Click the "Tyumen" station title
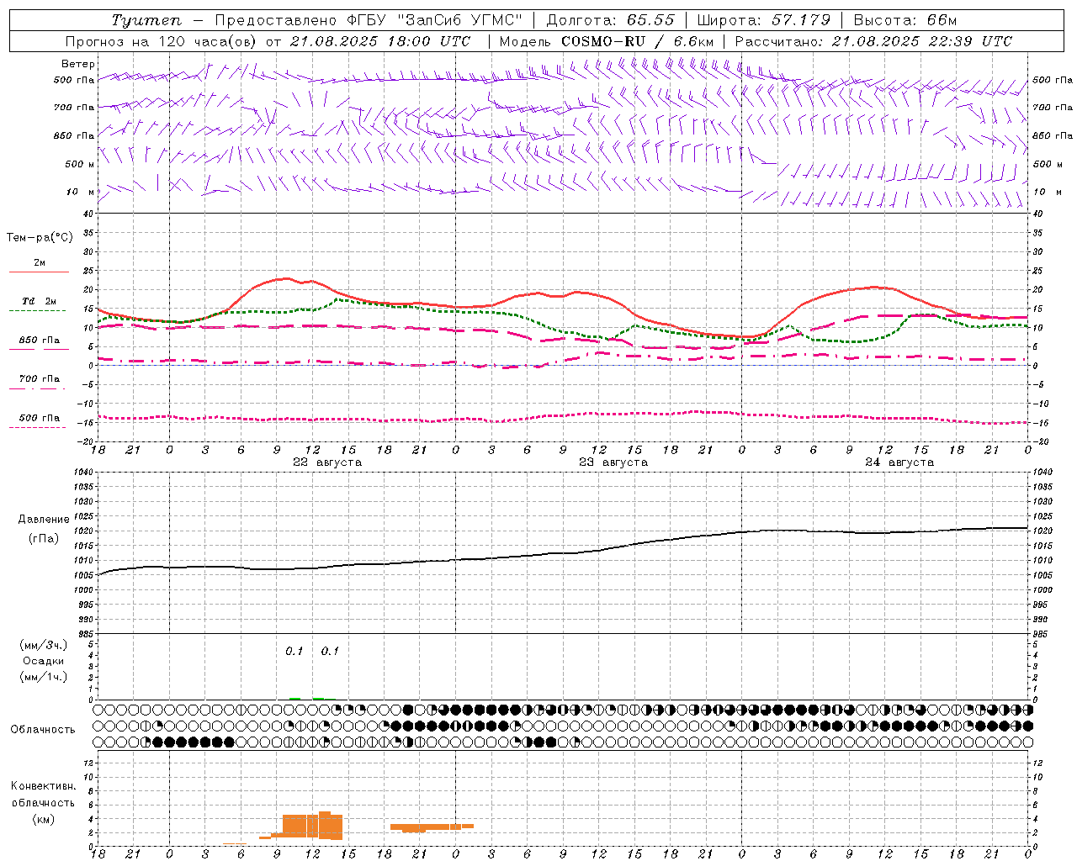Viewport: 1077px width, 861px height. tap(146, 20)
